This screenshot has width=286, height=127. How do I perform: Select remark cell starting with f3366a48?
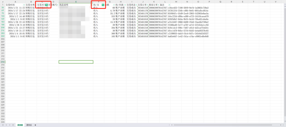coord(188,25)
